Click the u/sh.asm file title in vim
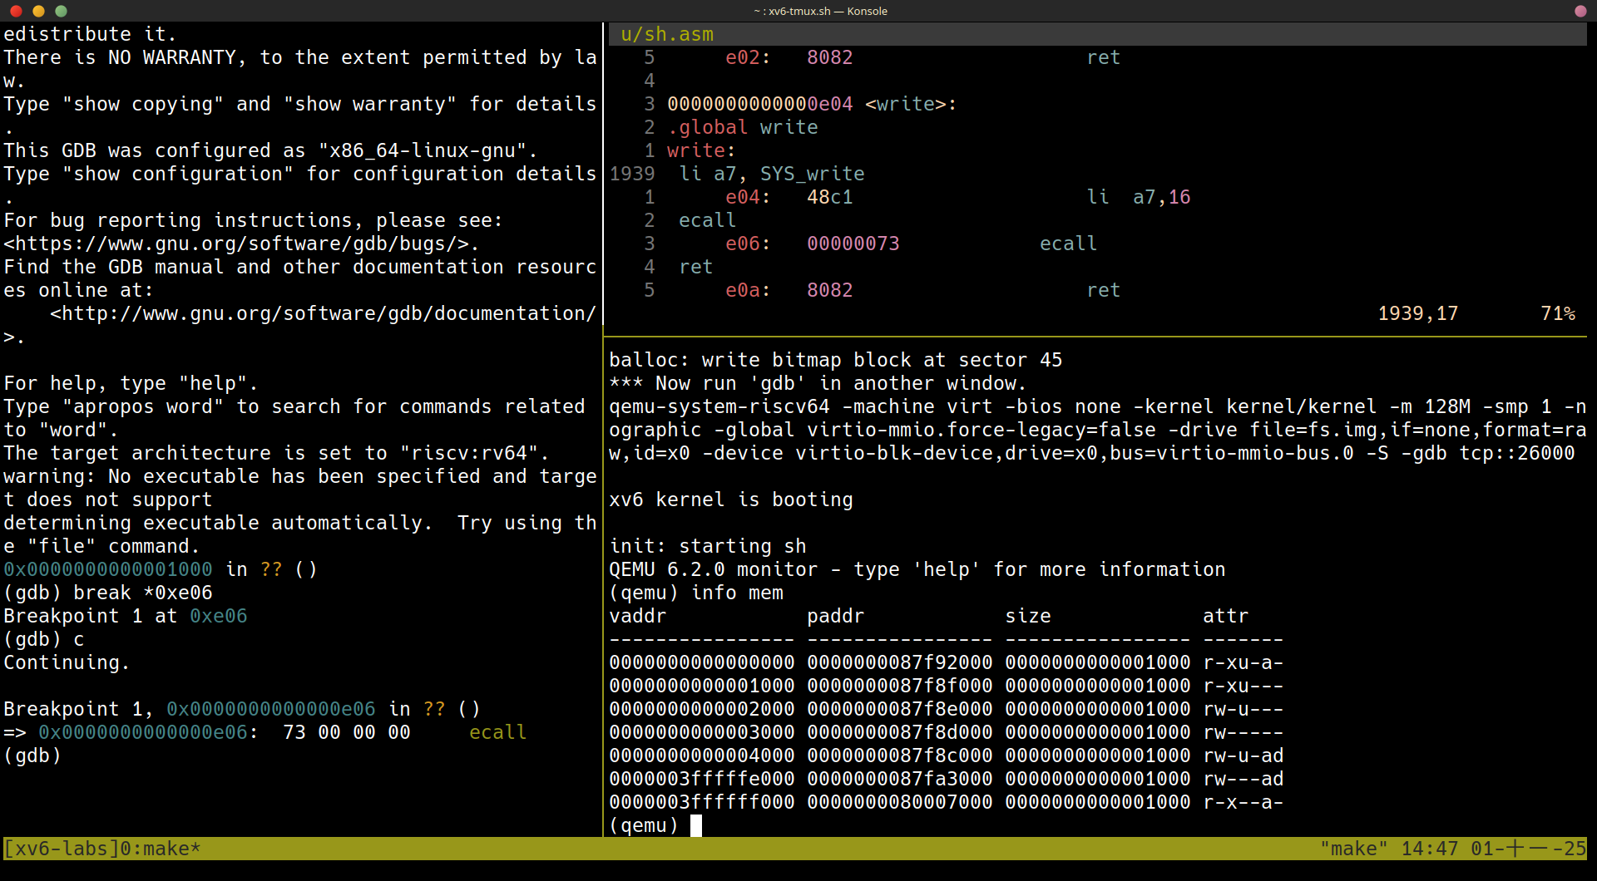1597x881 pixels. (x=666, y=34)
